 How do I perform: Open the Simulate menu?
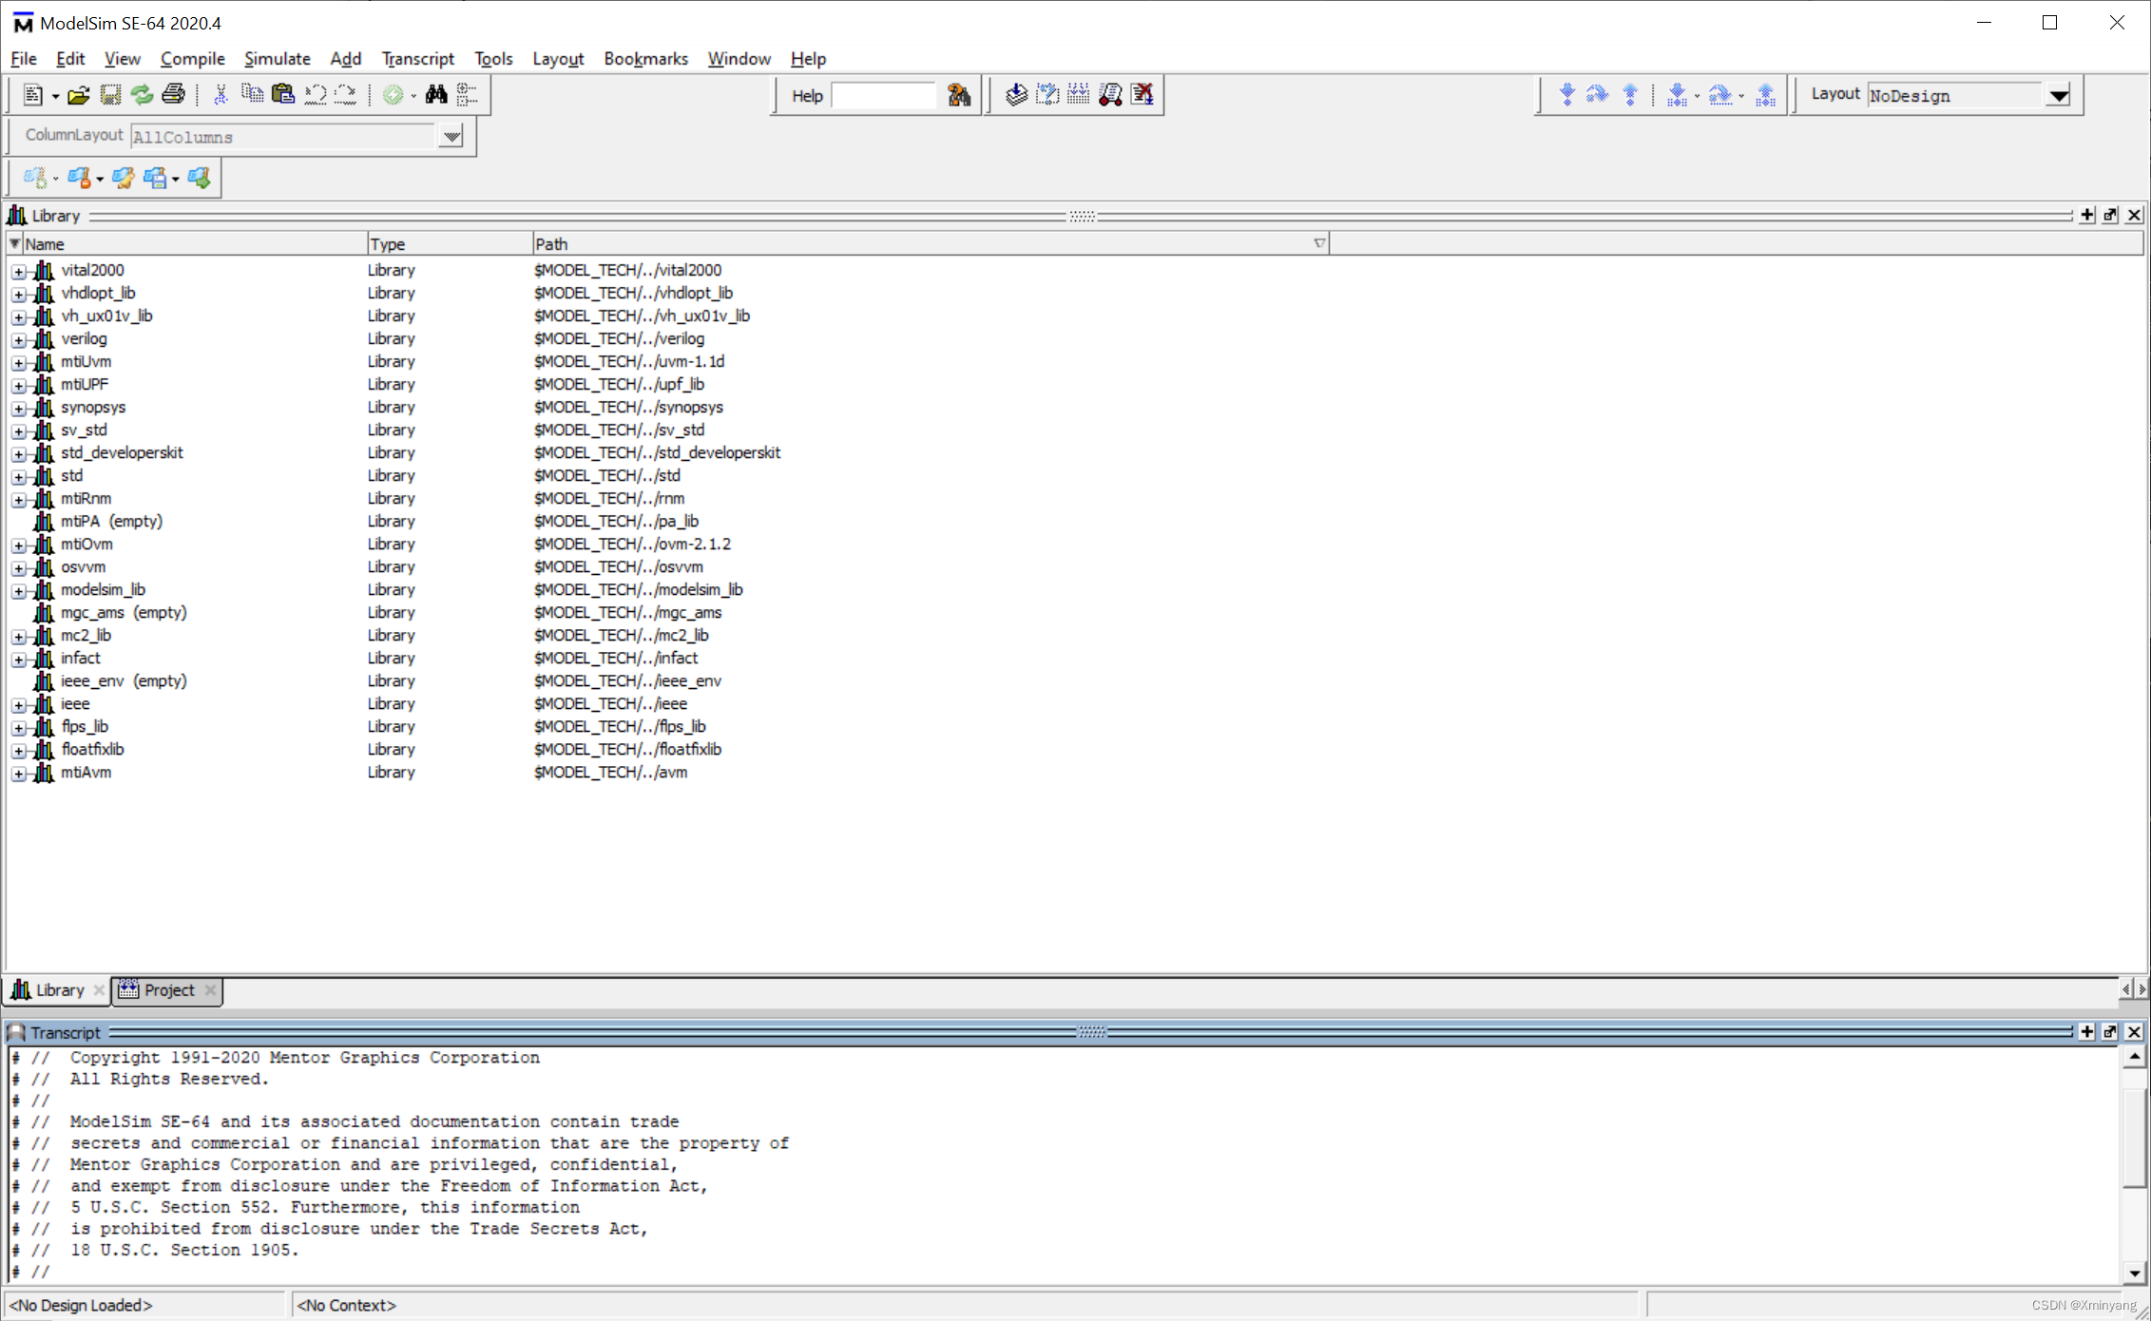277,59
